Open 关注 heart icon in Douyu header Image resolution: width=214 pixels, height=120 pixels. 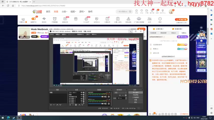point(142,11)
